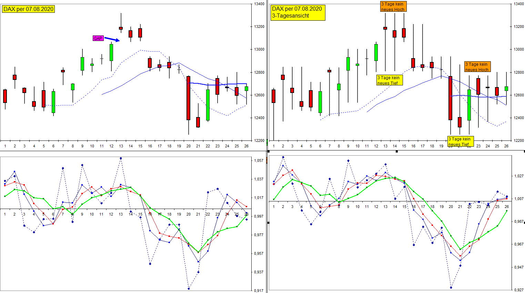Click the red day-1 candle in the 3-Tagesansicht chart
The width and height of the screenshot is (525, 293).
[x=274, y=96]
